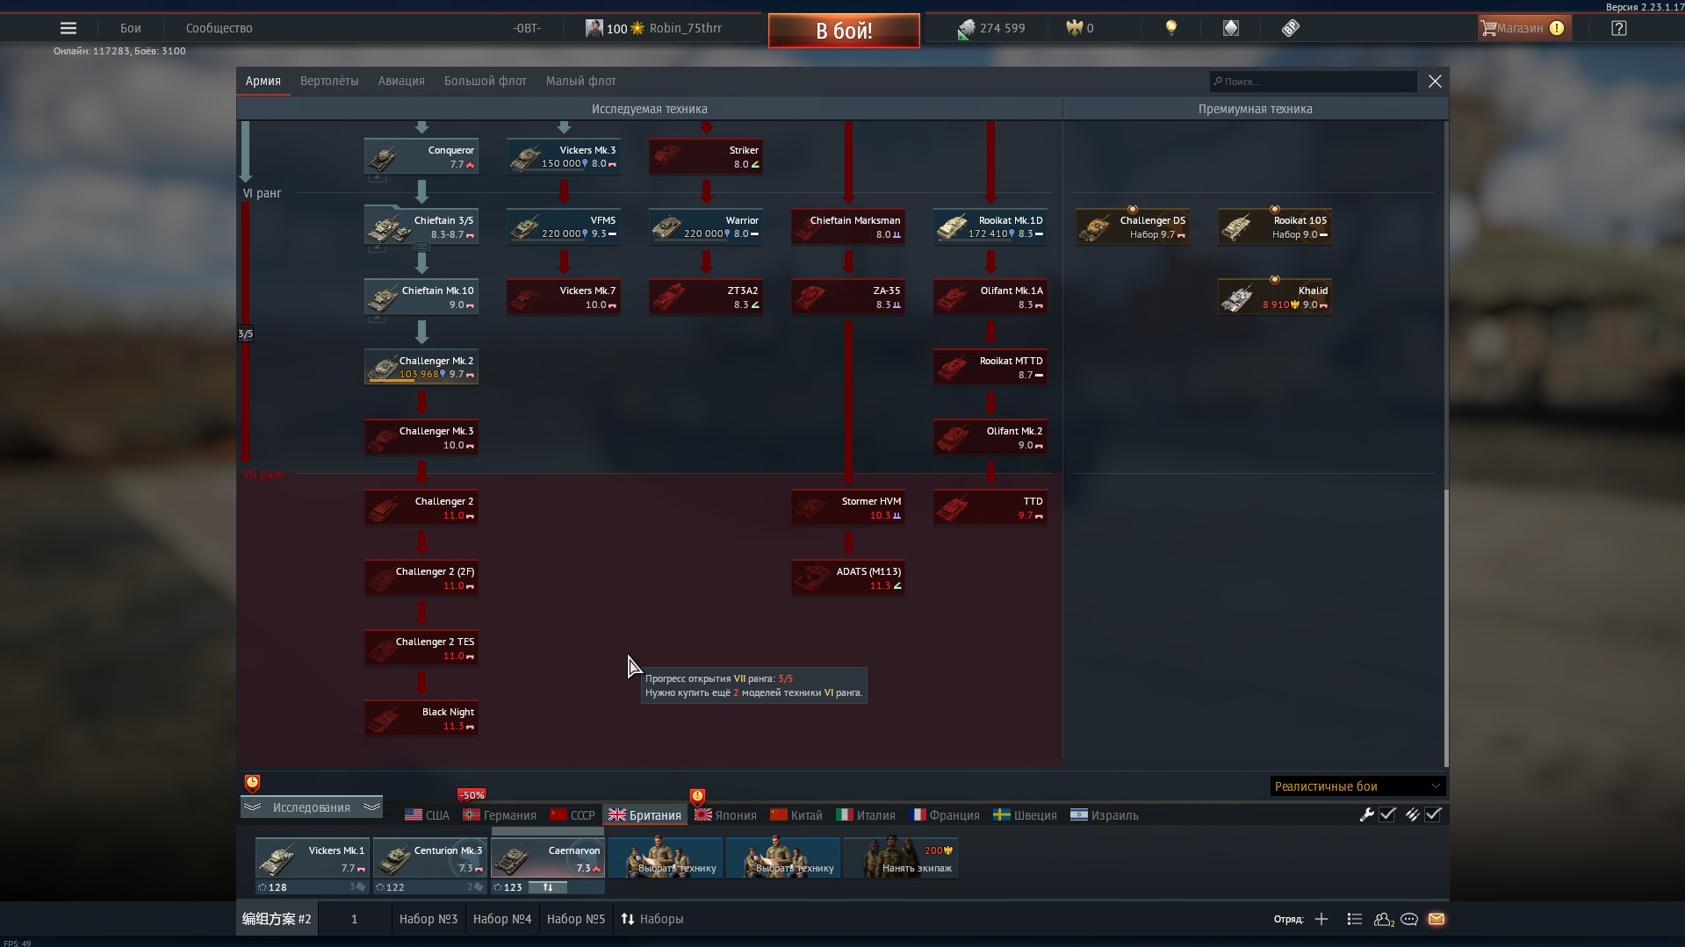Open the squadron members icon

(x=1384, y=919)
